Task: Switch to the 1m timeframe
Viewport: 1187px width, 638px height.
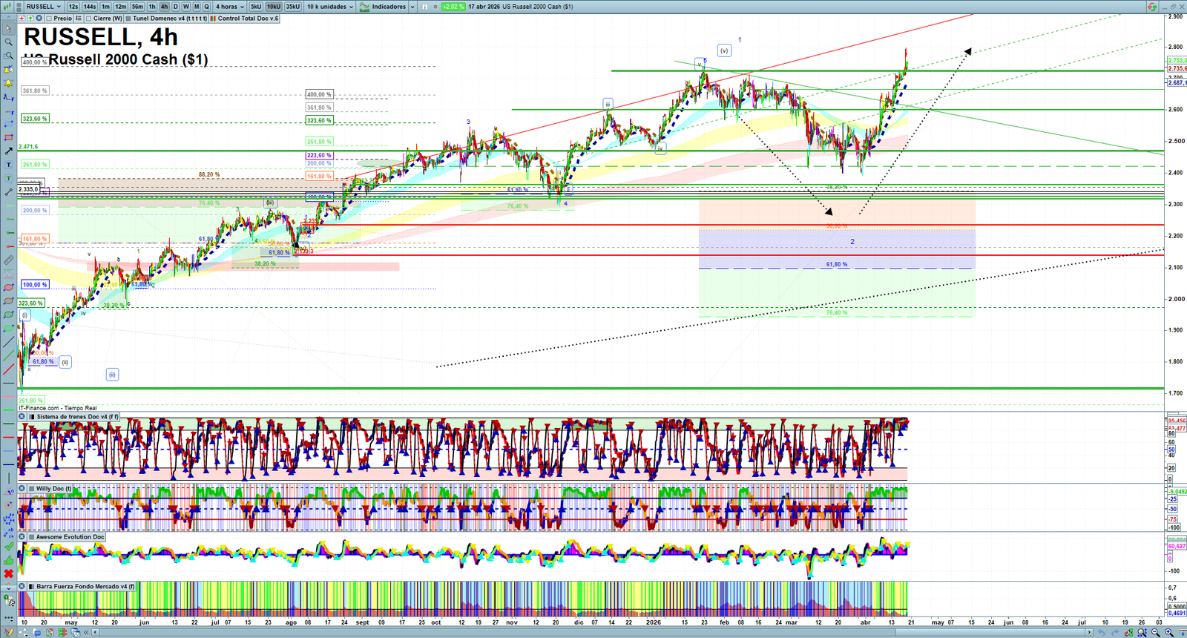Action: [105, 7]
